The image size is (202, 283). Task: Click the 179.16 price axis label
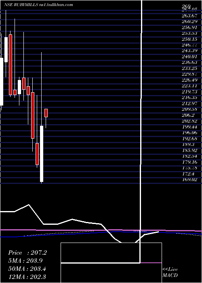pyautogui.click(x=189, y=162)
